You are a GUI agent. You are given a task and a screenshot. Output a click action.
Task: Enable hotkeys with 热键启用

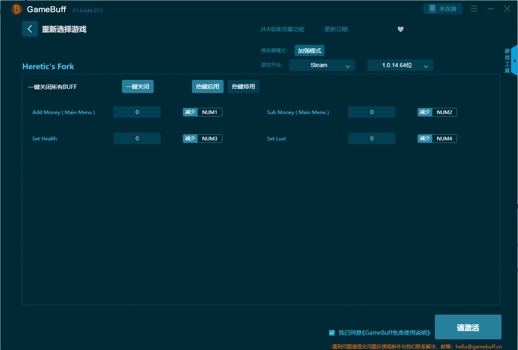208,86
